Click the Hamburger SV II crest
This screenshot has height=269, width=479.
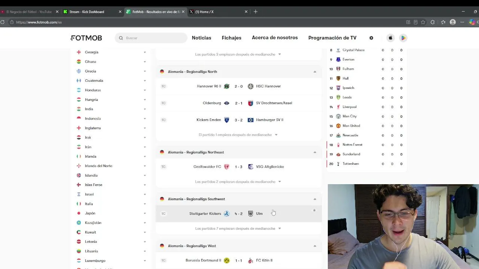tap(251, 120)
